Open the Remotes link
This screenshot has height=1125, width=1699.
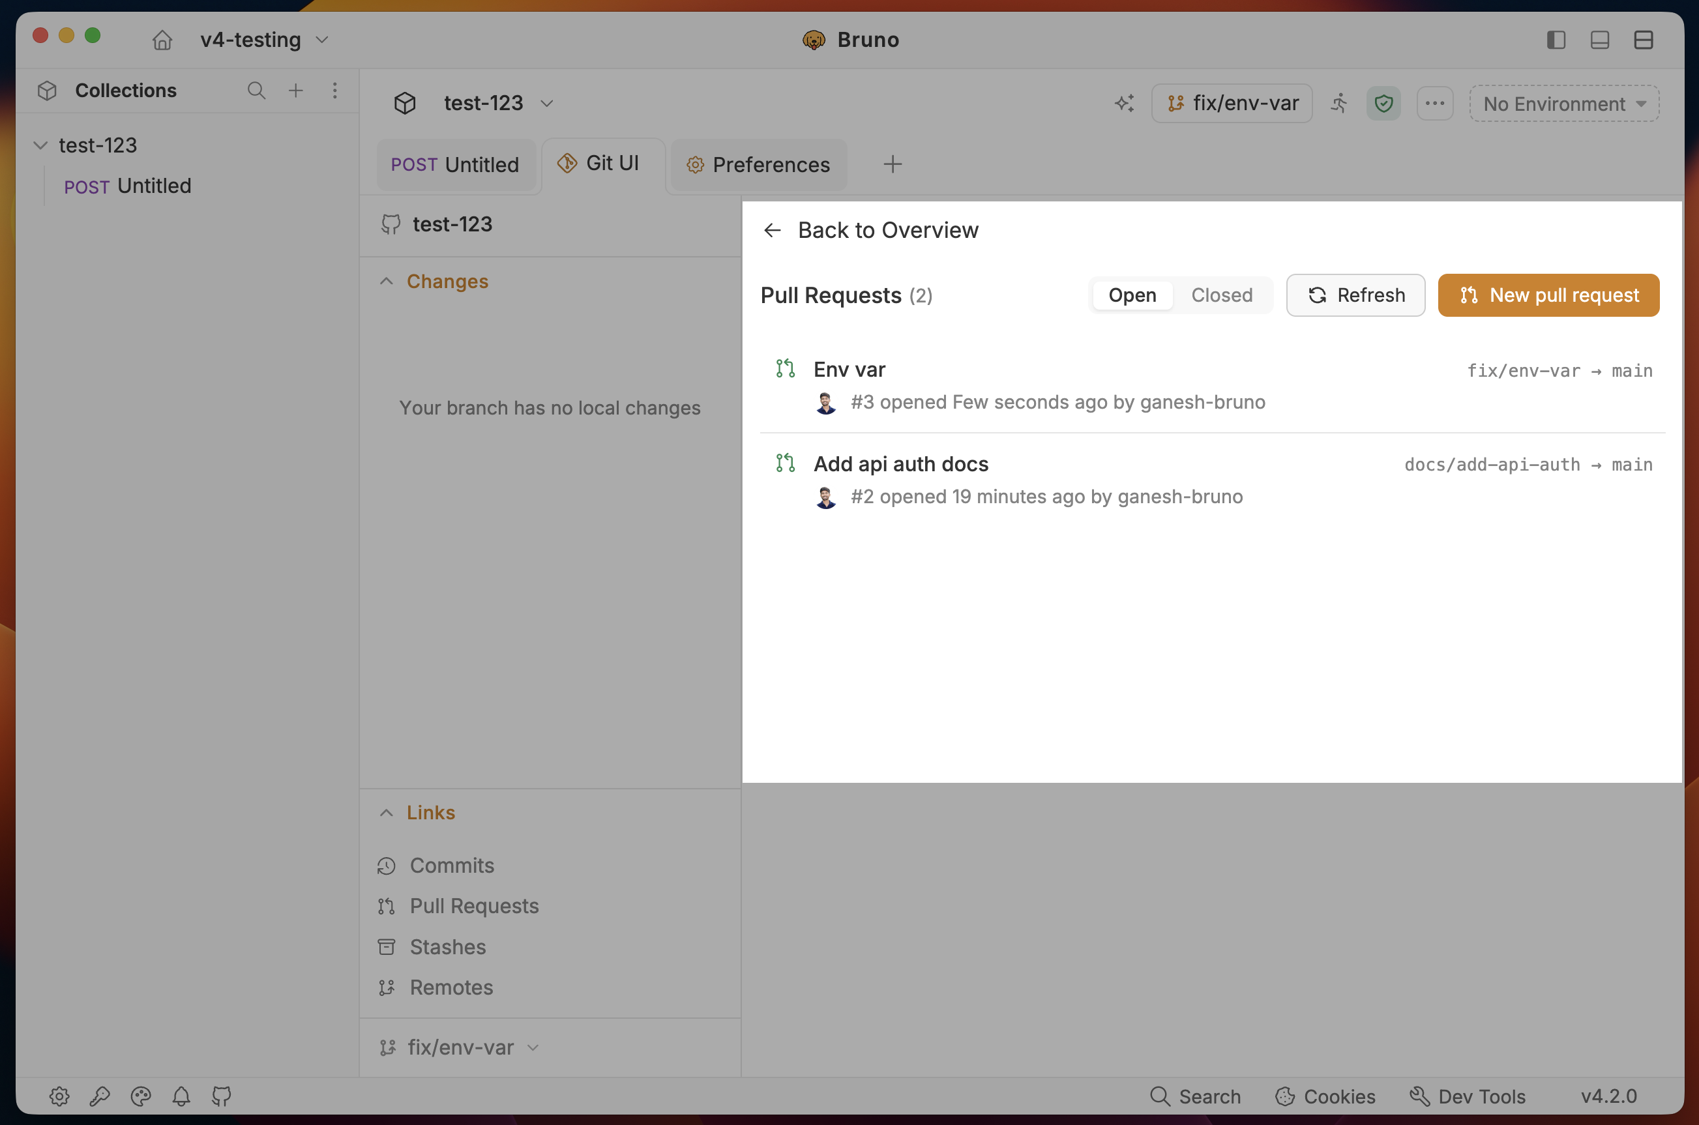click(x=436, y=987)
